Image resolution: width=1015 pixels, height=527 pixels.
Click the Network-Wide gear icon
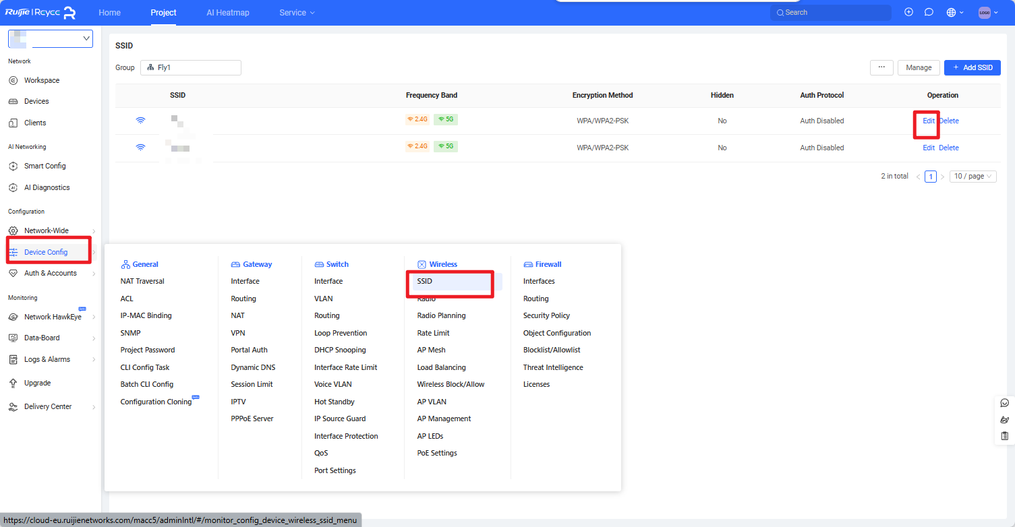13,230
